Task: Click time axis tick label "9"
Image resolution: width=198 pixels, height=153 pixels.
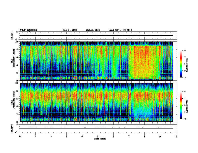Action: pyautogui.click(x=160, y=136)
